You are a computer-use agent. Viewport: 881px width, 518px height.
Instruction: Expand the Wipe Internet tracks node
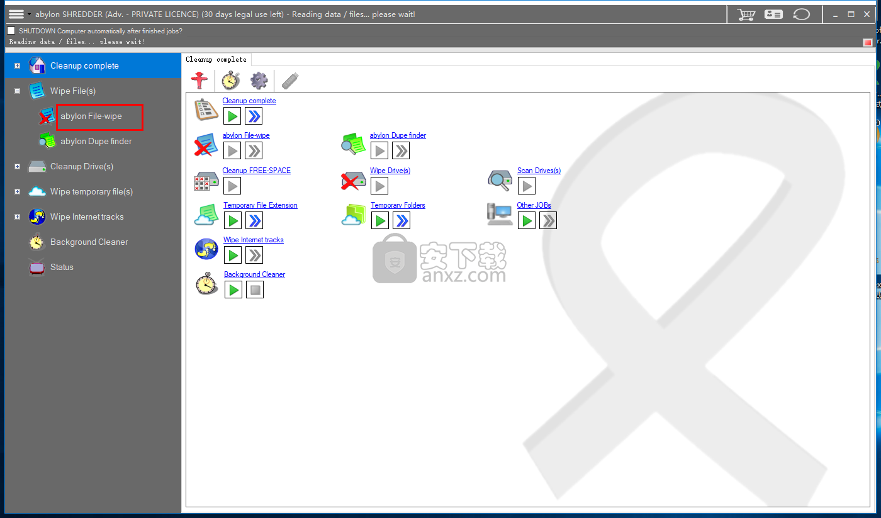click(18, 217)
